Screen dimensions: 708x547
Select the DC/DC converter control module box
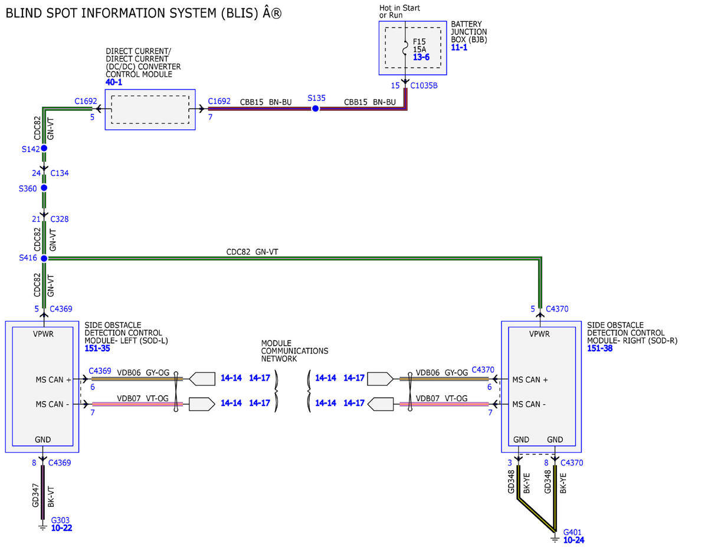tap(150, 109)
